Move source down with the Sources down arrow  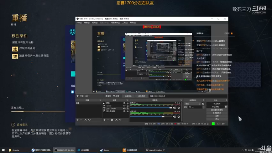[x=120, y=120]
